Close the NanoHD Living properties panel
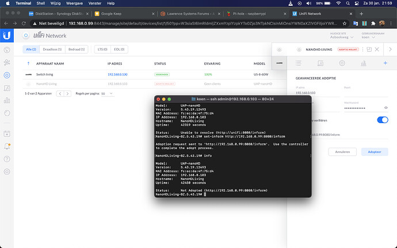Image resolution: width=397 pixels, height=248 pixels. coord(377,49)
